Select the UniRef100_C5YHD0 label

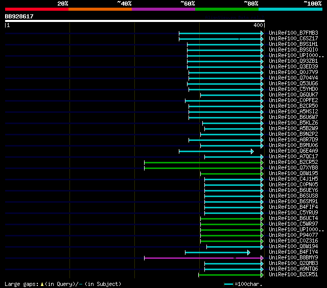pyautogui.click(x=293, y=89)
